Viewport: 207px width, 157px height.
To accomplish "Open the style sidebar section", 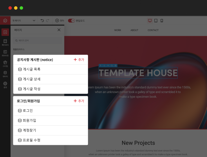I will [x=5, y=64].
